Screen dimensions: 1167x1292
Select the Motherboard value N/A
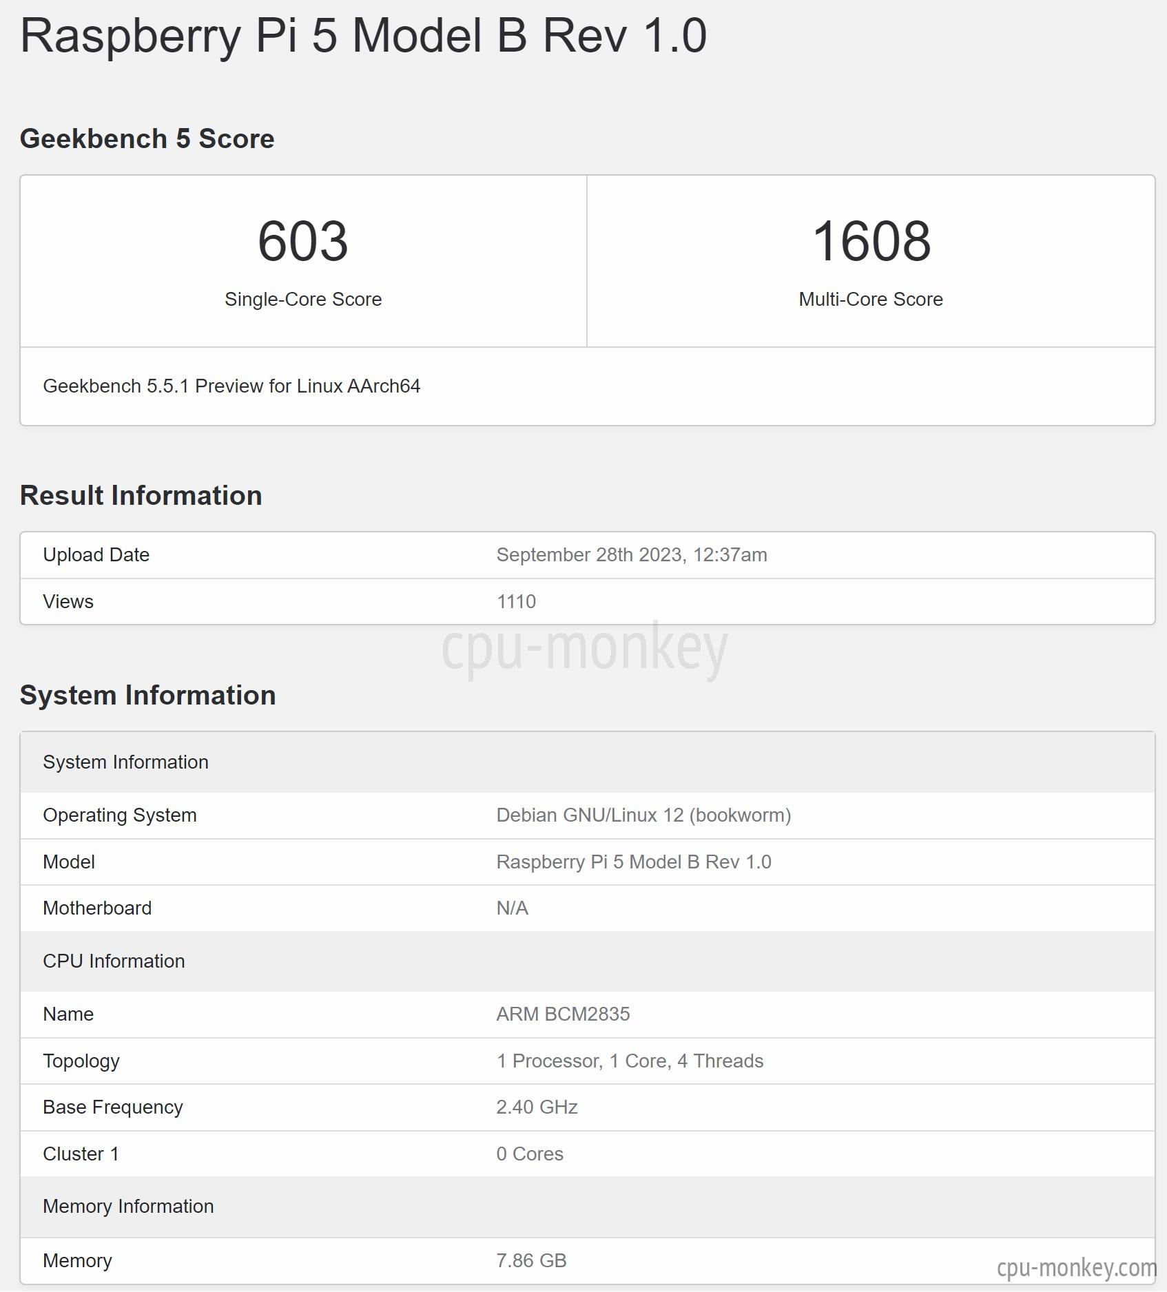[x=513, y=908]
